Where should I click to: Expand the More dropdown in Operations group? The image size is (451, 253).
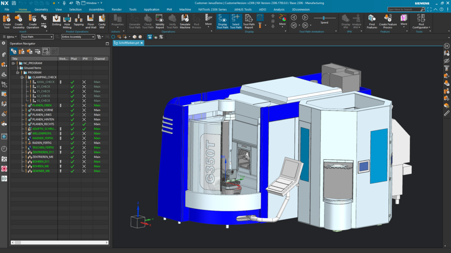[x=209, y=20]
